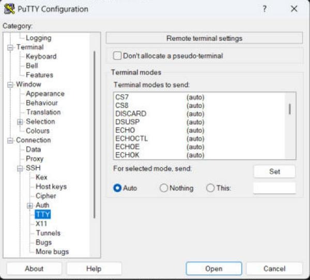The width and height of the screenshot is (310, 280).
Task: Open the Terminal category
Action: click(x=30, y=47)
